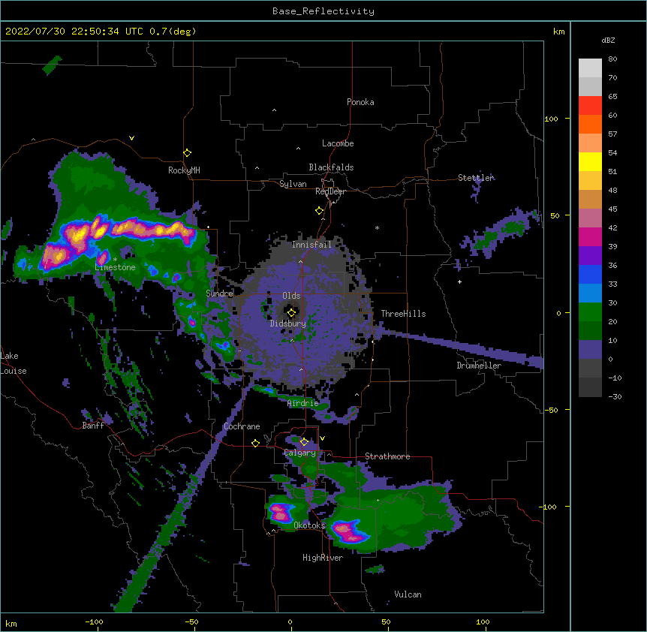Viewport: 647px width, 632px height.
Task: Click the green 20 dBZ legend swatch
Action: pyautogui.click(x=590, y=312)
